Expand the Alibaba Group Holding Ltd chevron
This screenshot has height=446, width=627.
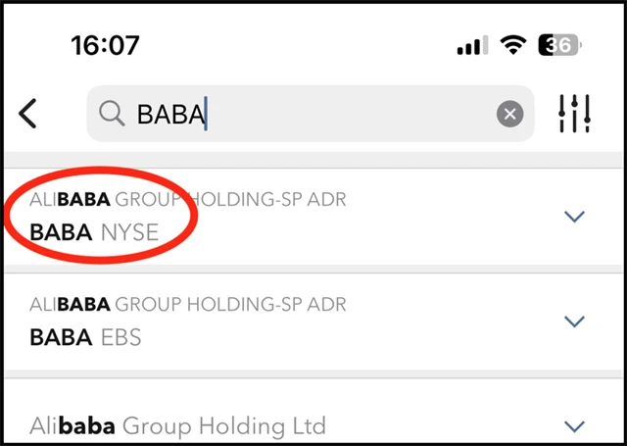[575, 425]
